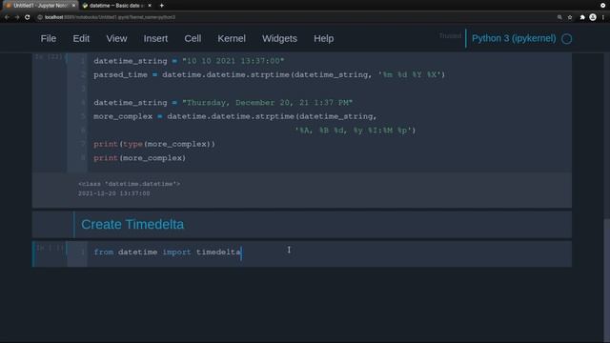Click the Python 3 (ipykernel) kernel name
This screenshot has height=343, width=610.
tap(514, 38)
